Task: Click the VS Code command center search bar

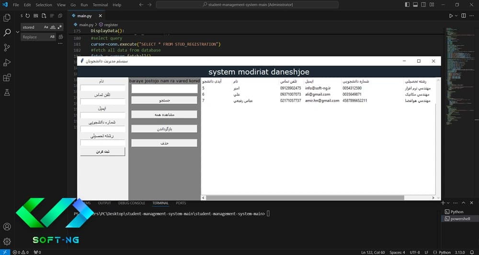Action: pyautogui.click(x=247, y=5)
